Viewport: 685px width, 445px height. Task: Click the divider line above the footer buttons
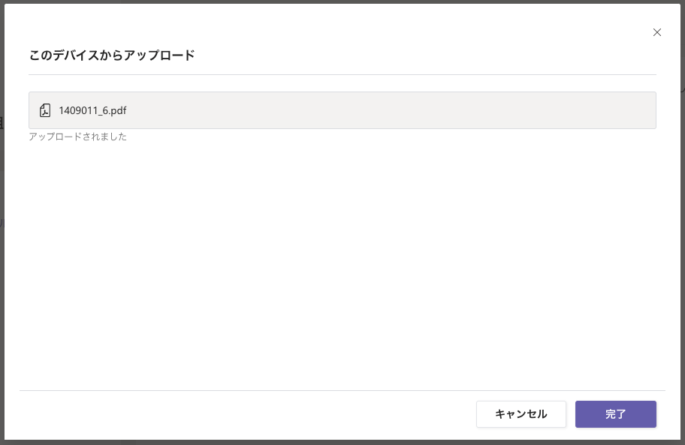click(x=342, y=390)
